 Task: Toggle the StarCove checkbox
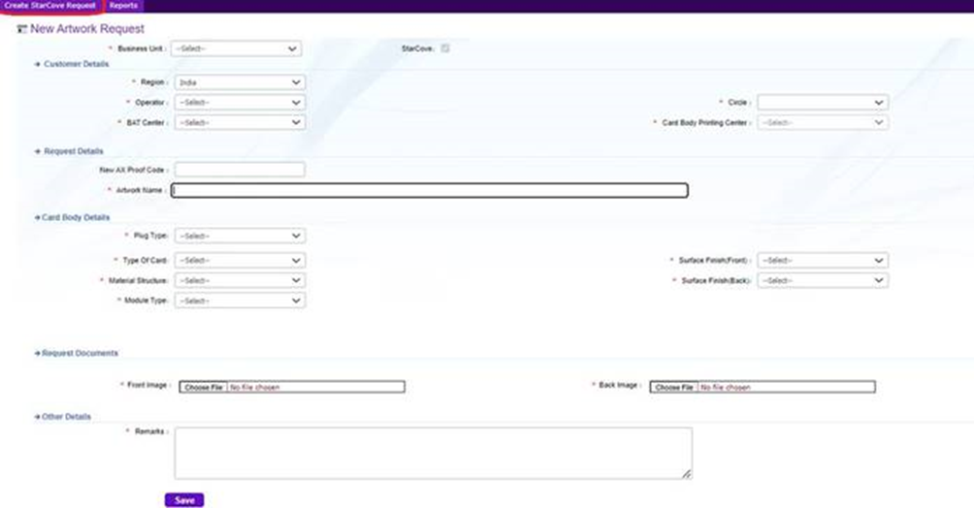click(x=445, y=48)
